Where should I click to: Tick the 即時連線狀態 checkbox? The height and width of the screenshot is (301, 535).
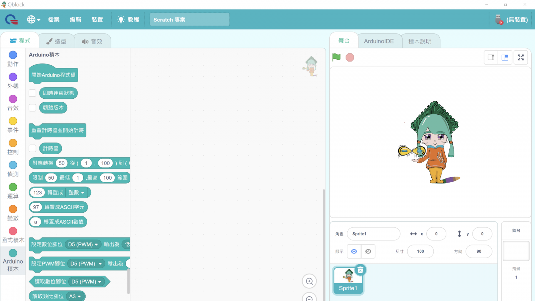click(x=32, y=93)
